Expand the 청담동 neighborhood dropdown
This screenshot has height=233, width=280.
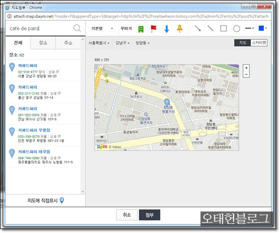[142, 43]
